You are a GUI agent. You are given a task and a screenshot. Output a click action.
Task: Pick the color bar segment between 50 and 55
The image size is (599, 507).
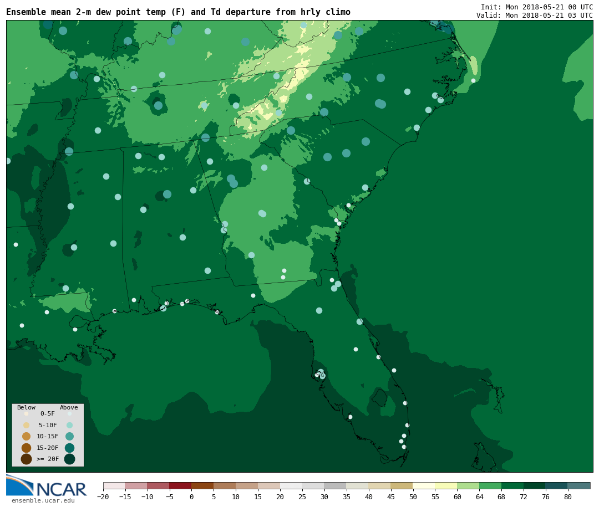click(424, 485)
